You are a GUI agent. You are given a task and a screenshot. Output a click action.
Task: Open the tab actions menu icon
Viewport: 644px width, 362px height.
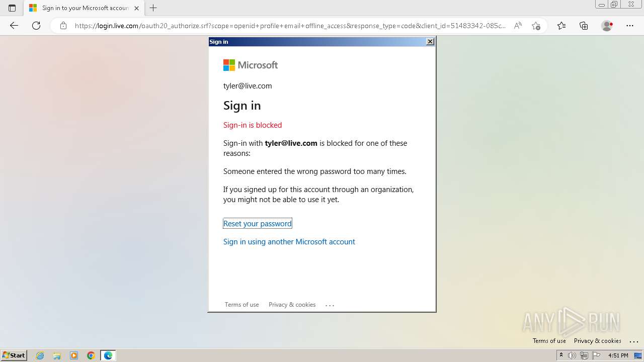point(12,8)
